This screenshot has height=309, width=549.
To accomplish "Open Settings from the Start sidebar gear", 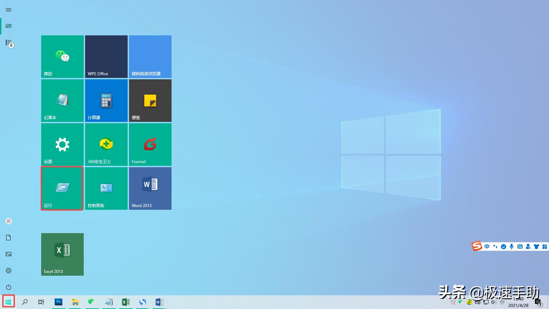I will click(9, 271).
